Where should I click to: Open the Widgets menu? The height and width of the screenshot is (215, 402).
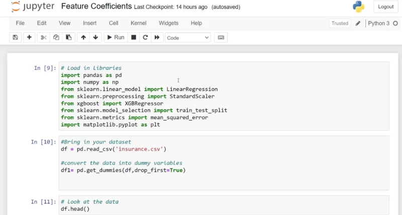pyautogui.click(x=168, y=23)
